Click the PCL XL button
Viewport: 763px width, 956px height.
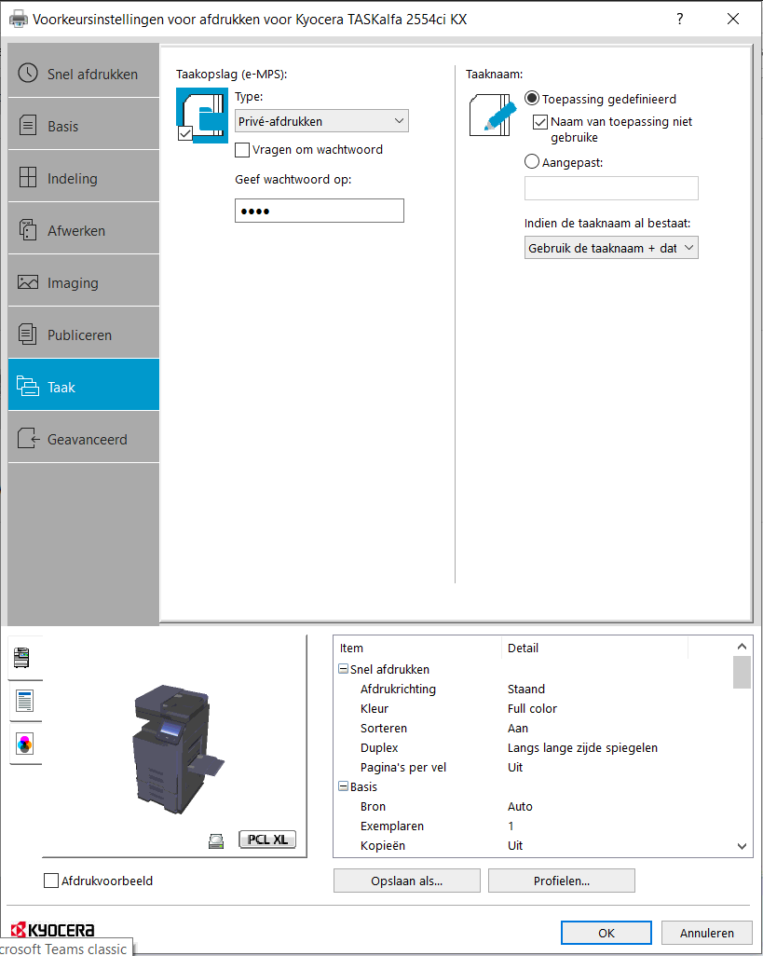coord(267,840)
